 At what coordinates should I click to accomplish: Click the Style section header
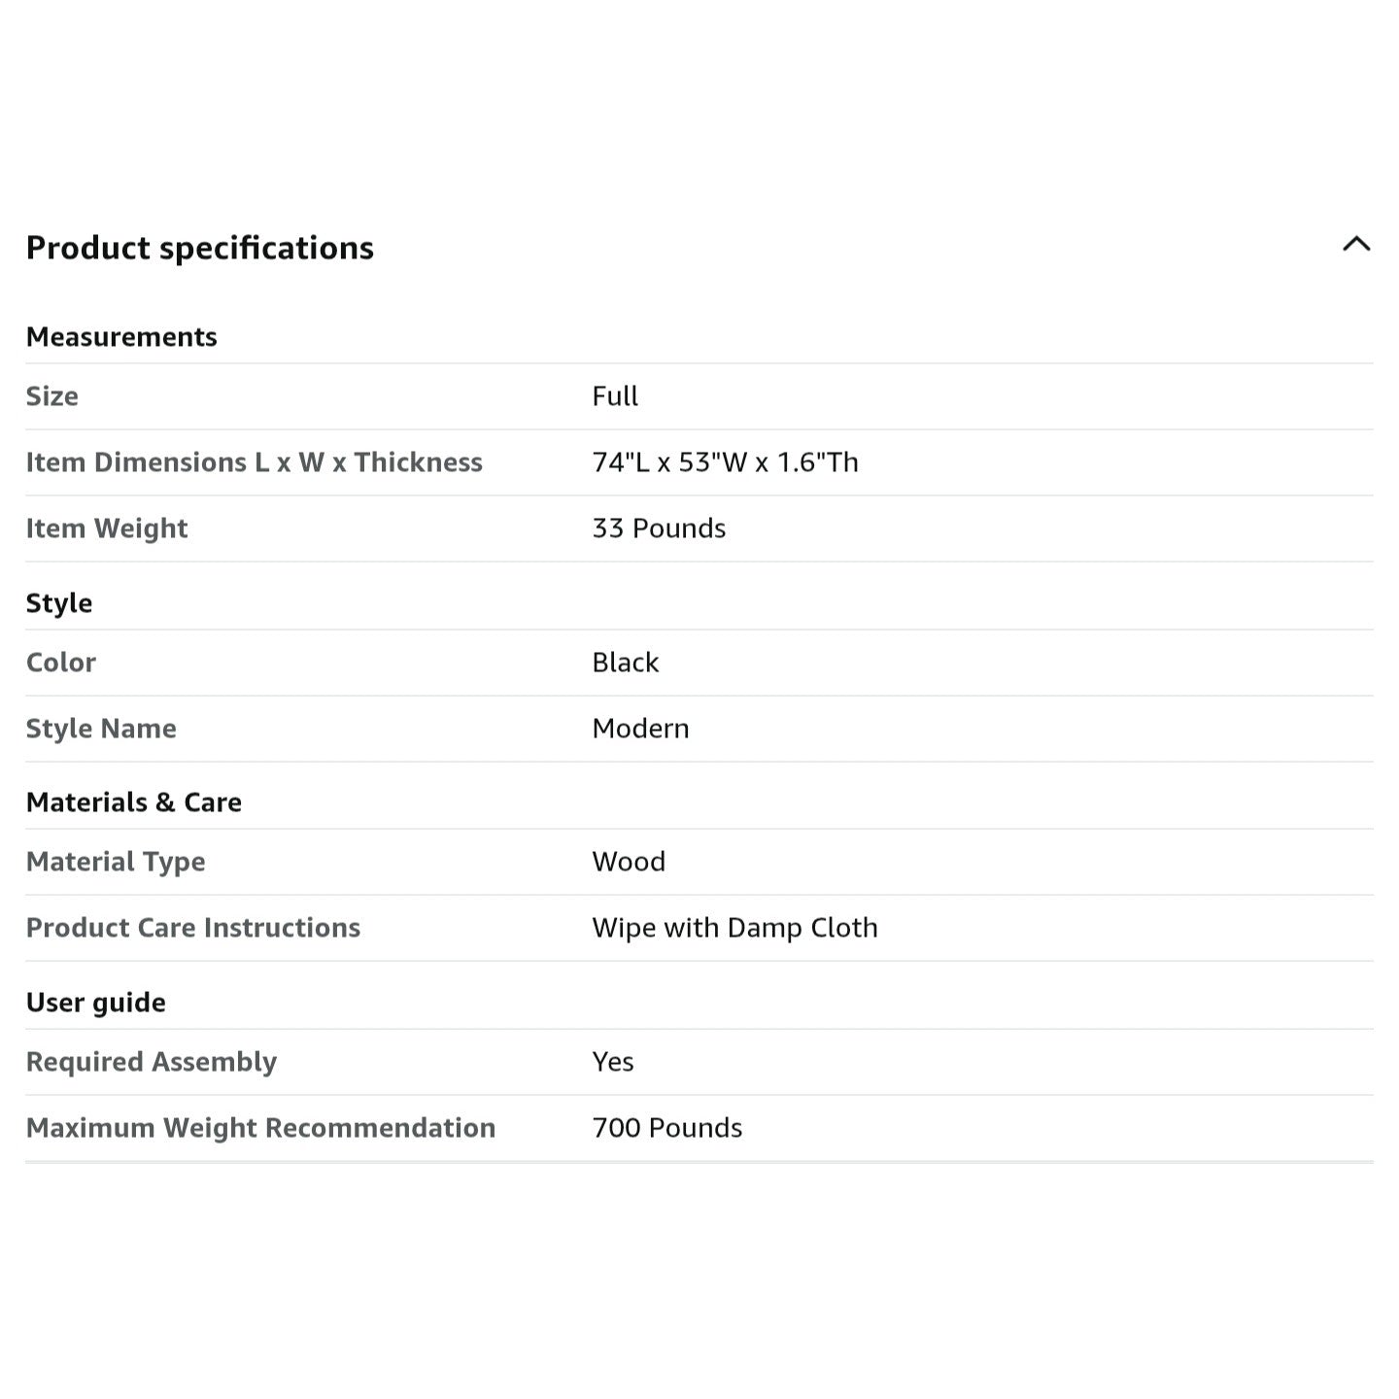pos(59,603)
